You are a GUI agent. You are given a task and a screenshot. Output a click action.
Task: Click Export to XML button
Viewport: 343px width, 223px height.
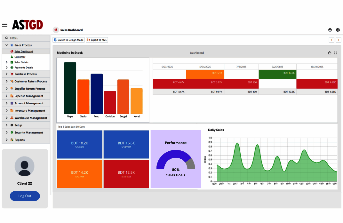click(97, 40)
